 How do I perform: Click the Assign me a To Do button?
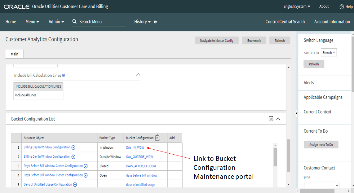321,144
